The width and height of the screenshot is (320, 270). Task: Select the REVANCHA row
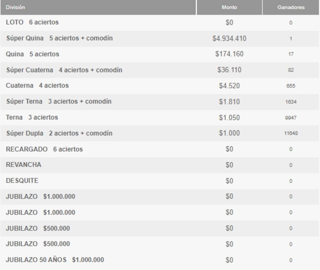(160, 165)
